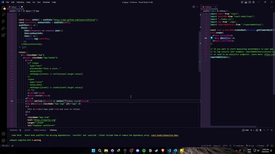The height and width of the screenshot is (154, 275).
Task: Open the Explorer view in activity bar
Action: pyautogui.click(x=3, y=8)
